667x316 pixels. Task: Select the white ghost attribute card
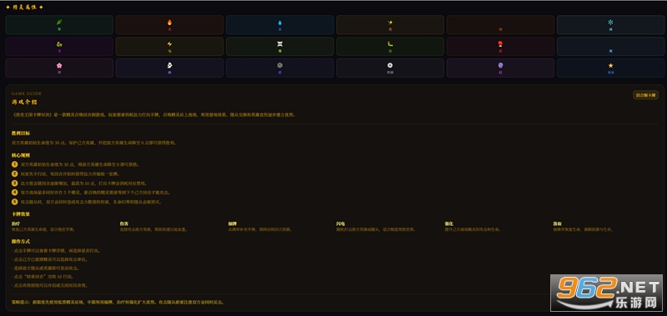coord(169,68)
